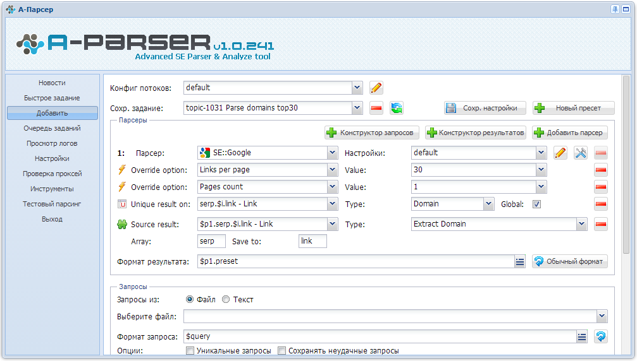Click Добавить парсер button

click(570, 133)
